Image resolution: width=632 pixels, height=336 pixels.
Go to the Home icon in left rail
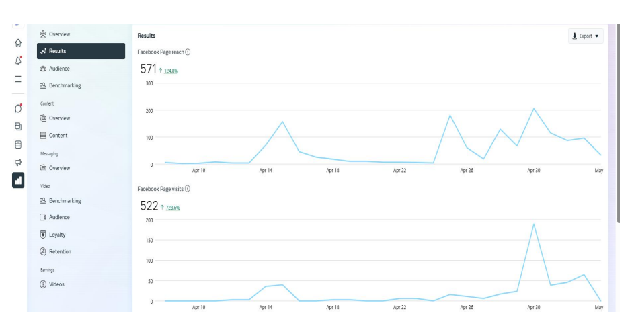point(18,43)
